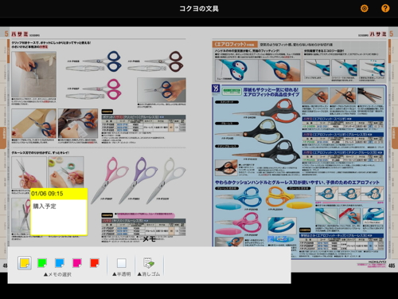
Task: Tap the black titanium Aerofit scissors image
Action: pyautogui.click(x=265, y=153)
